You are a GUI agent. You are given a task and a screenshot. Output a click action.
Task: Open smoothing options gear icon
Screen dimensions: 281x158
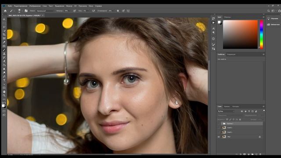click(x=118, y=11)
